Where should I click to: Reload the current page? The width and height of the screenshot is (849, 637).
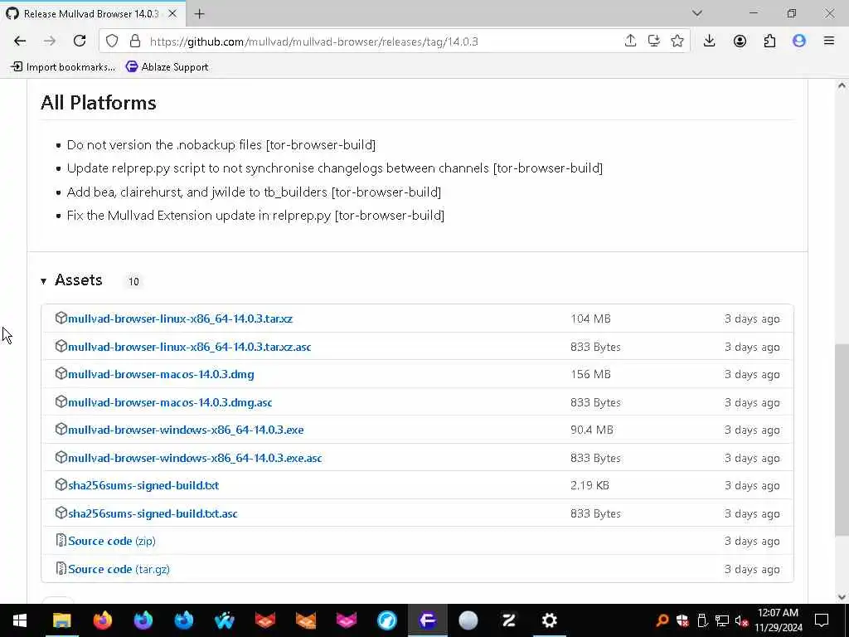pos(80,41)
